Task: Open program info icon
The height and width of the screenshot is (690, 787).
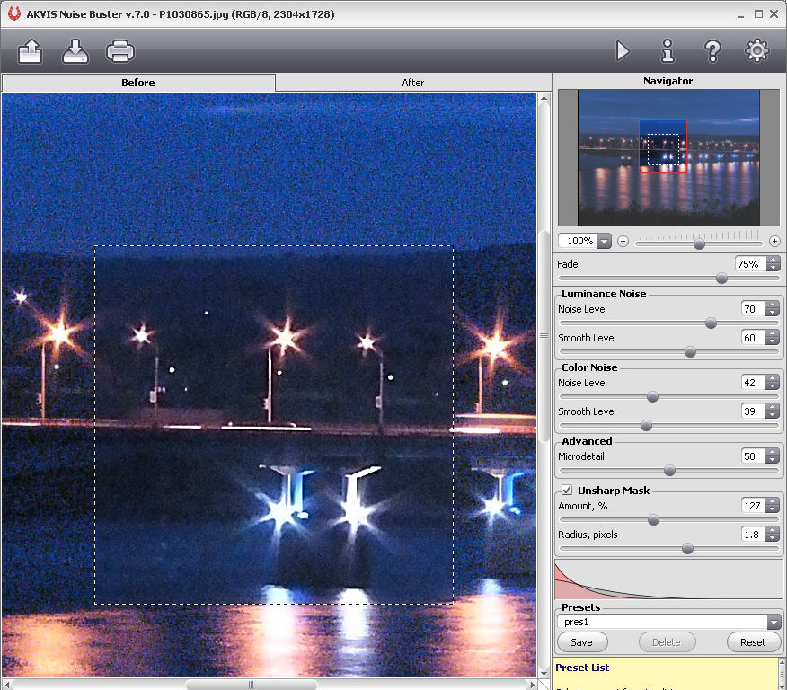Action: (x=668, y=51)
